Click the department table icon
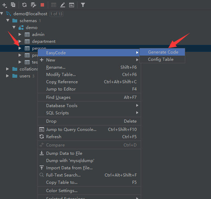The width and height of the screenshot is (211, 199). pos(27,41)
